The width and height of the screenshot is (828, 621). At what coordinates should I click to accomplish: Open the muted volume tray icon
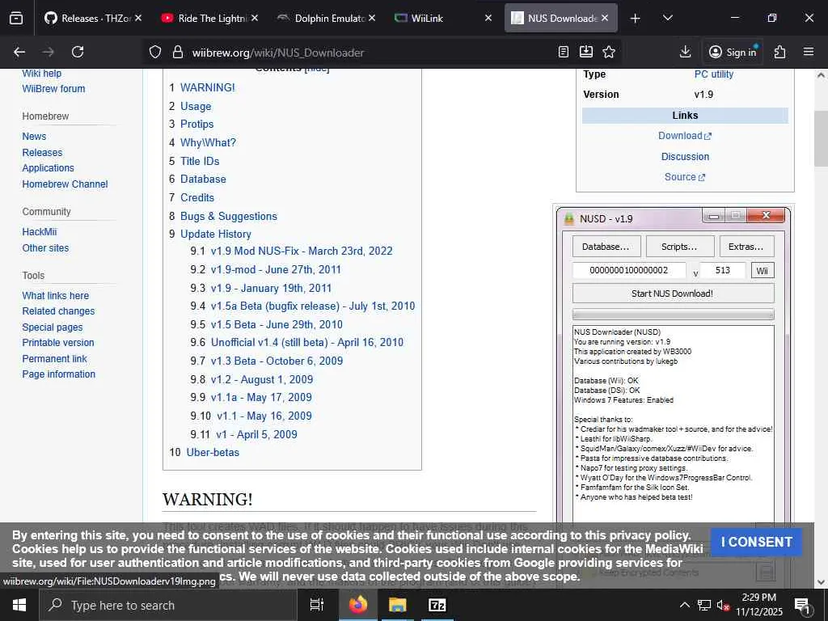tap(723, 605)
